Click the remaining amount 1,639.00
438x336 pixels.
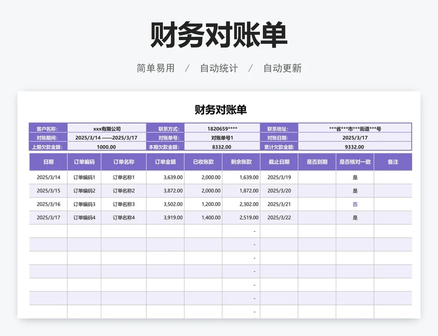point(241,178)
